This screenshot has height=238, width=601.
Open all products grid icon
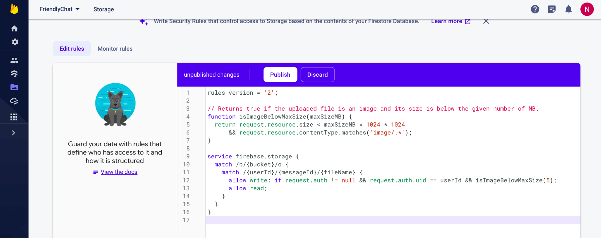pyautogui.click(x=14, y=117)
